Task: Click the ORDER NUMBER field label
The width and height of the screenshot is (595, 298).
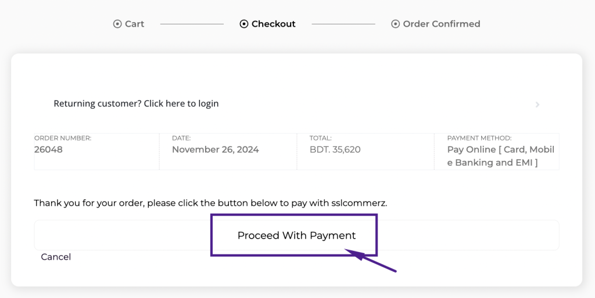Action: coord(63,138)
